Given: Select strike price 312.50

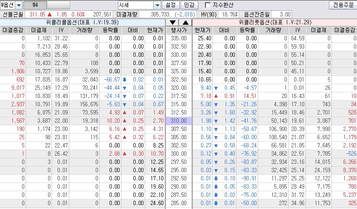Looking at the screenshot, I should 179,112.
